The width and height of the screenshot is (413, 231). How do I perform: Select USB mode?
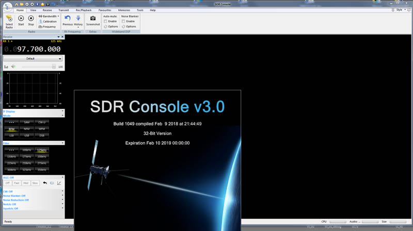27,136
